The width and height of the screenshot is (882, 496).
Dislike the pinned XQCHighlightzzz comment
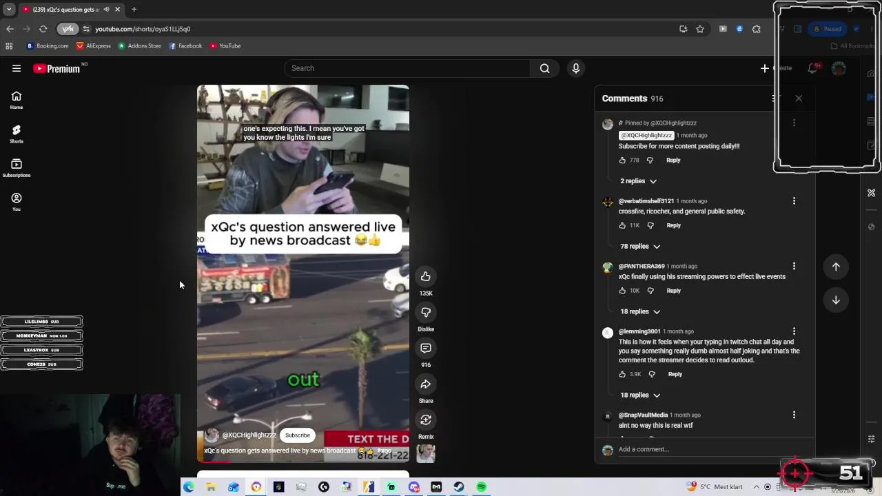(650, 160)
